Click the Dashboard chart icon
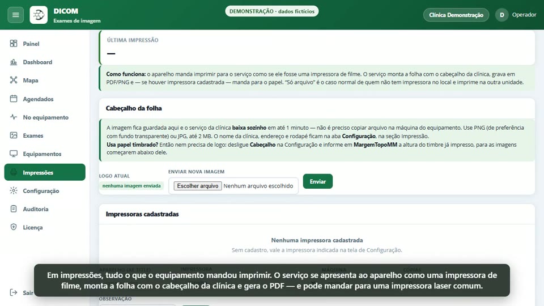This screenshot has width=544, height=306. 14,62
